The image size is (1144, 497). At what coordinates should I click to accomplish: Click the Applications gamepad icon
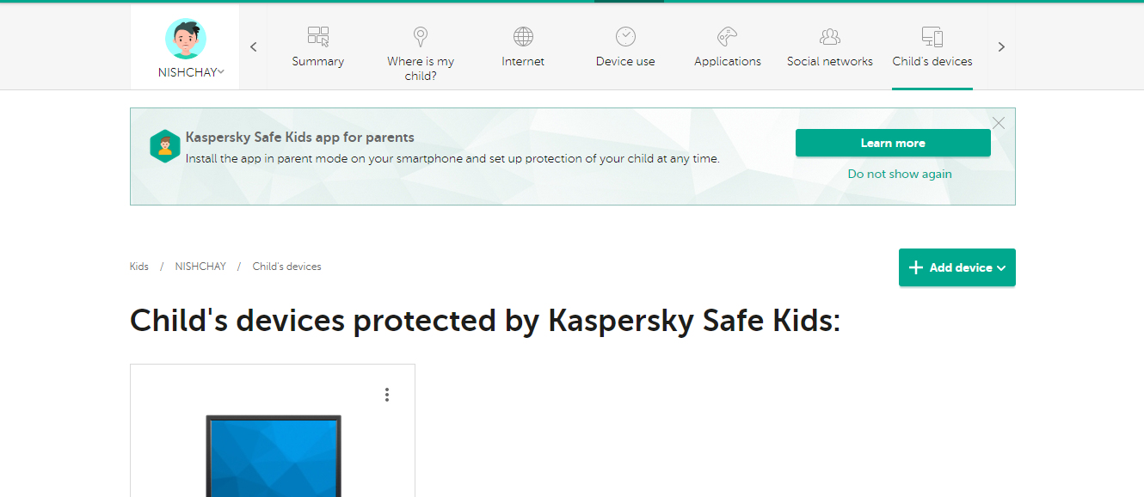tap(728, 36)
